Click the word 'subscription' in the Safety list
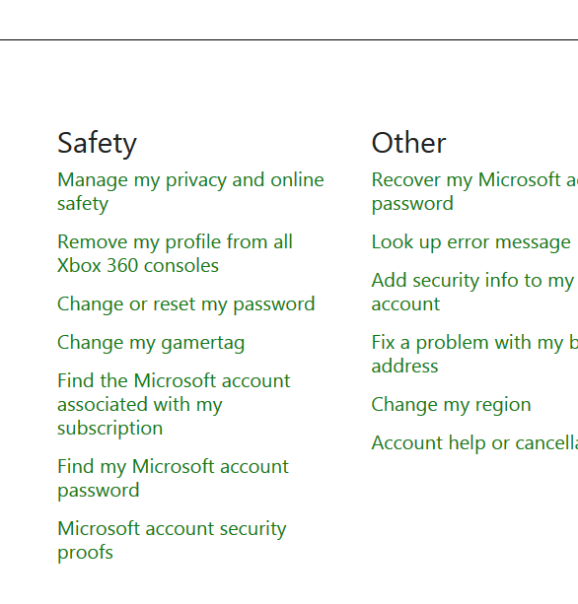The width and height of the screenshot is (578, 604). pos(109,429)
